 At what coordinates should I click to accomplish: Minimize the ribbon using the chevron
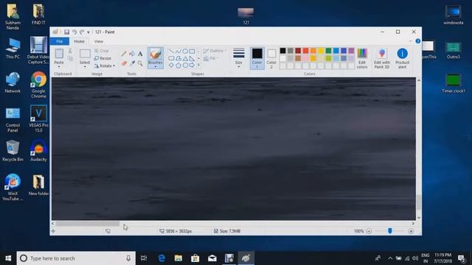click(x=410, y=41)
